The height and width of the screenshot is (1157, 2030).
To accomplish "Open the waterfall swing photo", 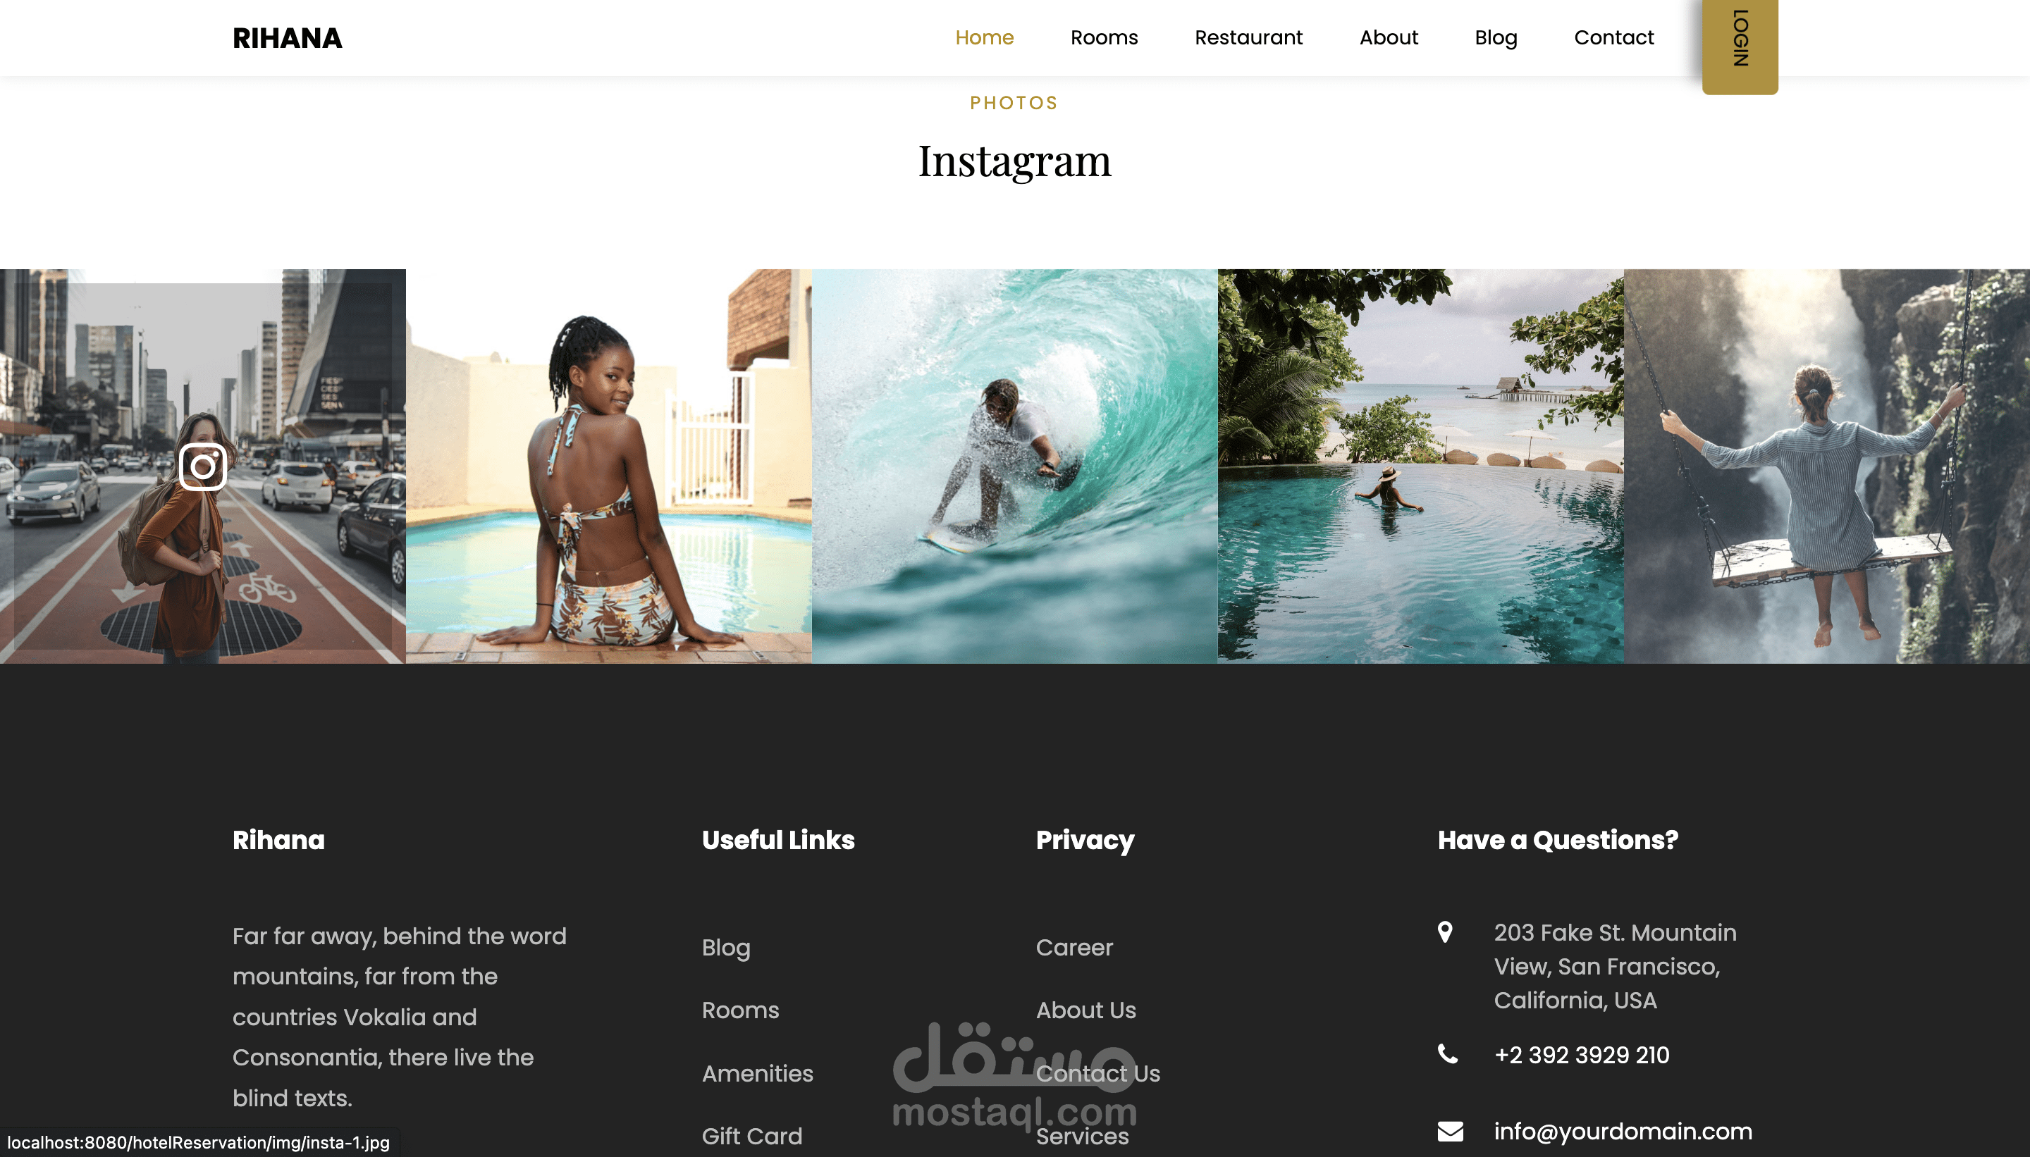I will [1826, 466].
